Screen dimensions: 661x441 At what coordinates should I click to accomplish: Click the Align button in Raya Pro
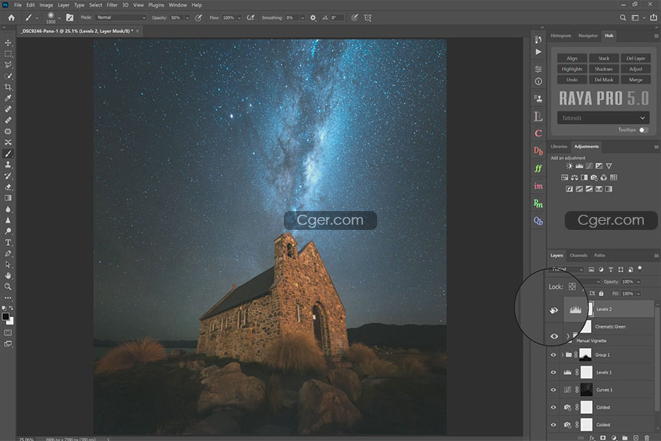pos(572,58)
